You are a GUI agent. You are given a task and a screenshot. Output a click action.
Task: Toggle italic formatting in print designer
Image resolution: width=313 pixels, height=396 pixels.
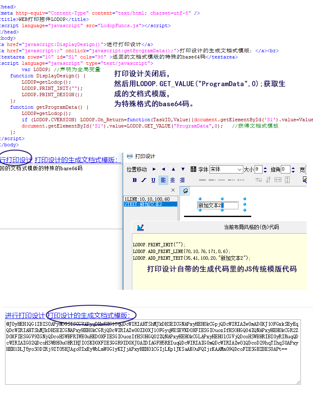tap(144, 180)
